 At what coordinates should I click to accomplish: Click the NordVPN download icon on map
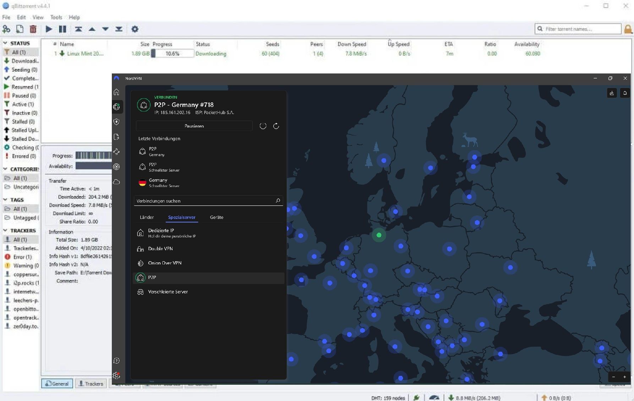(x=612, y=93)
